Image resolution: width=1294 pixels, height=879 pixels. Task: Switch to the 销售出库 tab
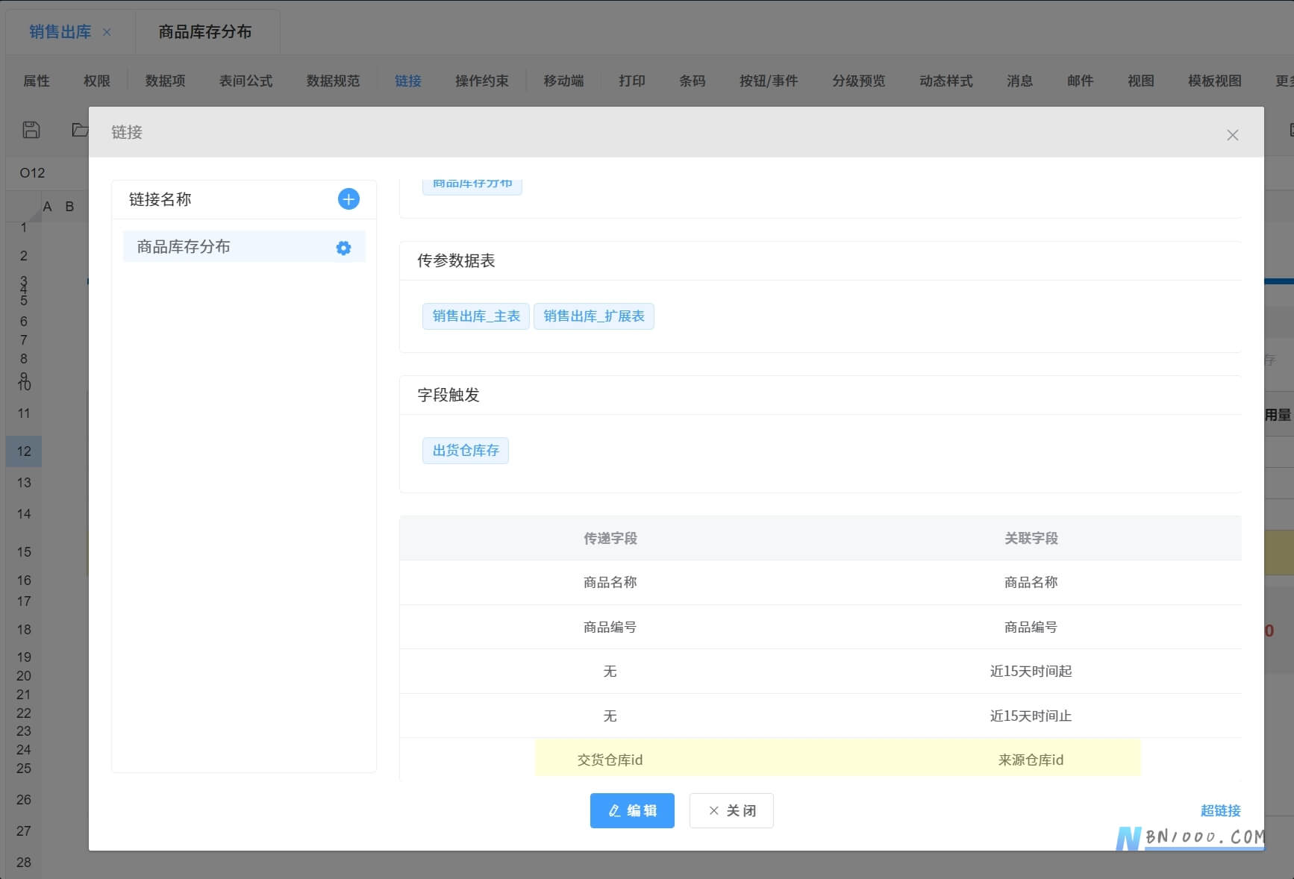click(x=60, y=31)
